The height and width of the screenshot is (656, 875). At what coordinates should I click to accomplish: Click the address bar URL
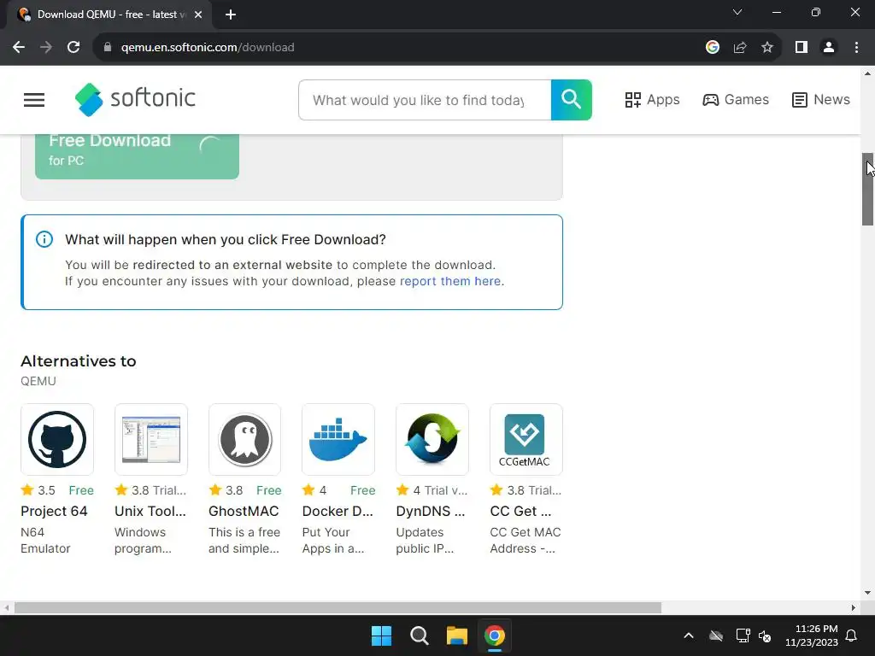208,48
